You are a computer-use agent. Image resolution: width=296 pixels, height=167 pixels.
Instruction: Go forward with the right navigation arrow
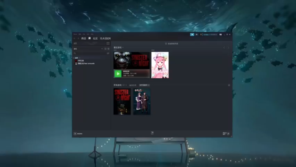point(78,39)
